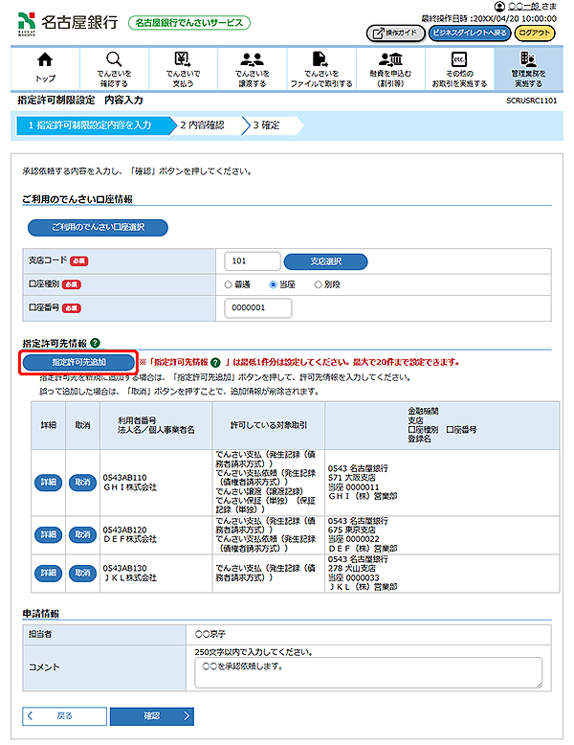Screen dimensions: 574x745
Task: Open the でんさいを譲渡する people icon
Action: tap(251, 59)
